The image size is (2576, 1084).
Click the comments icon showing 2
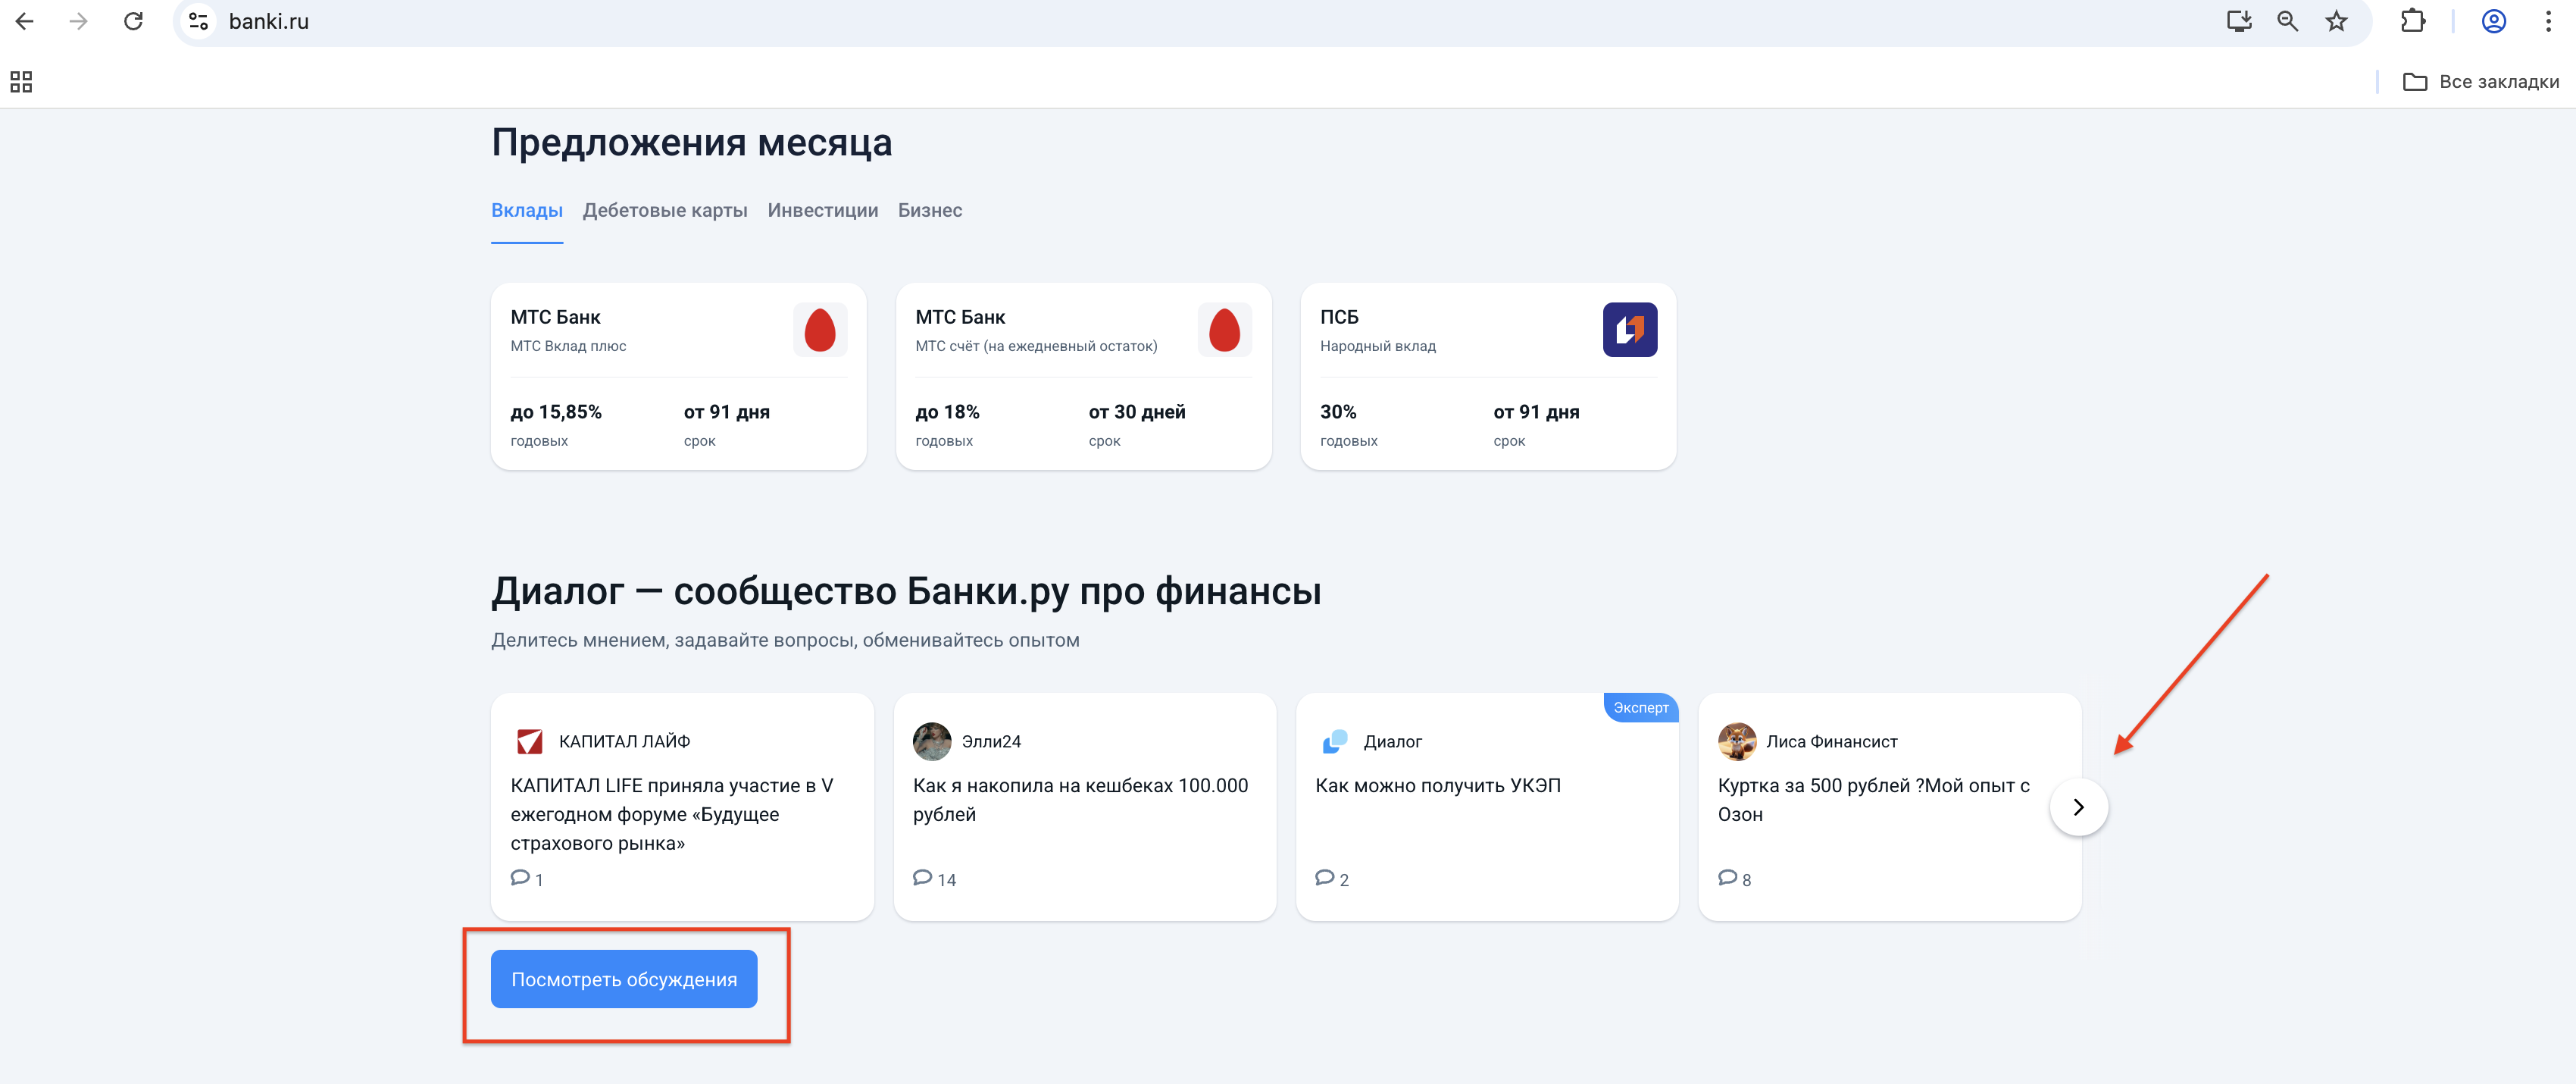[x=1325, y=878]
